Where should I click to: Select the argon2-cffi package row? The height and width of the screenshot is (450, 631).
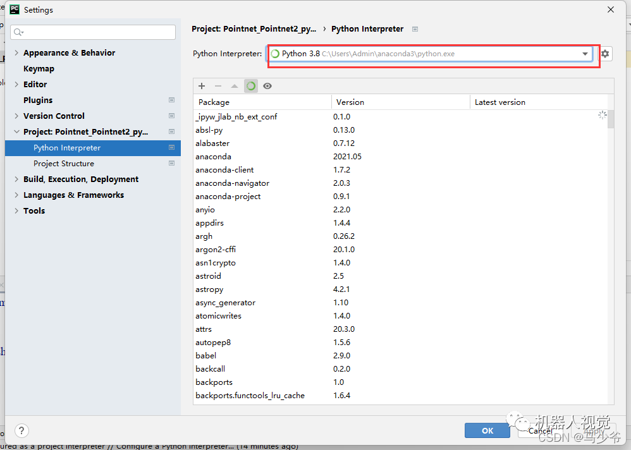click(x=400, y=249)
